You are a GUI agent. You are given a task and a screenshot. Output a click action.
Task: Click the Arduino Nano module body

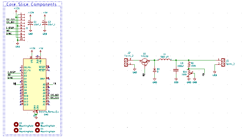coord(34,84)
